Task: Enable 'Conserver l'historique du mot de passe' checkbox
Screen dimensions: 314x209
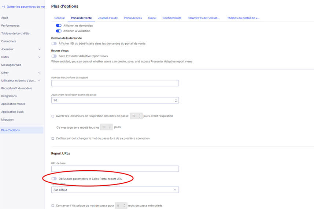Action: pos(53,206)
